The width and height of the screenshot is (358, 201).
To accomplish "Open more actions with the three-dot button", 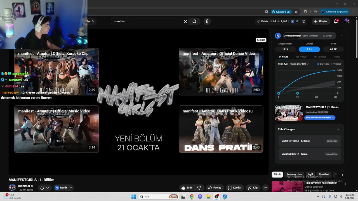I will tap(265, 188).
